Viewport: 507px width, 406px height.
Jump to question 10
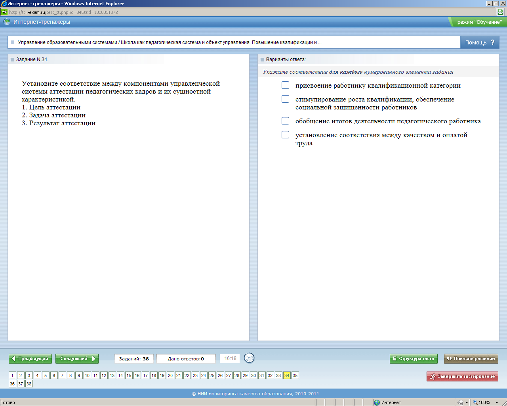(87, 375)
